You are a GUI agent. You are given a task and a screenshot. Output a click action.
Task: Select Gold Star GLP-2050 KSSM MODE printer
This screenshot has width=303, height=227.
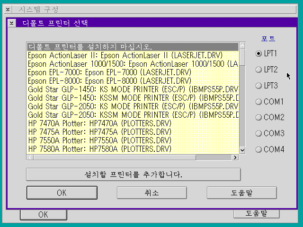click(133, 115)
